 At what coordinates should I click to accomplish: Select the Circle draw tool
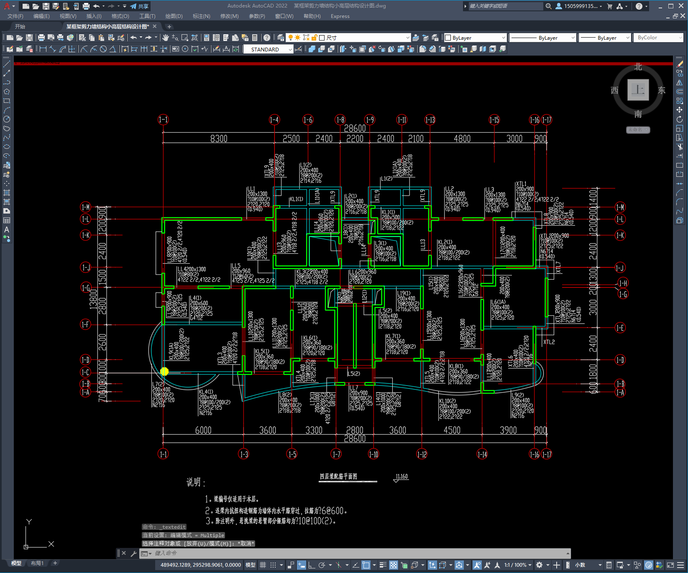[x=7, y=119]
